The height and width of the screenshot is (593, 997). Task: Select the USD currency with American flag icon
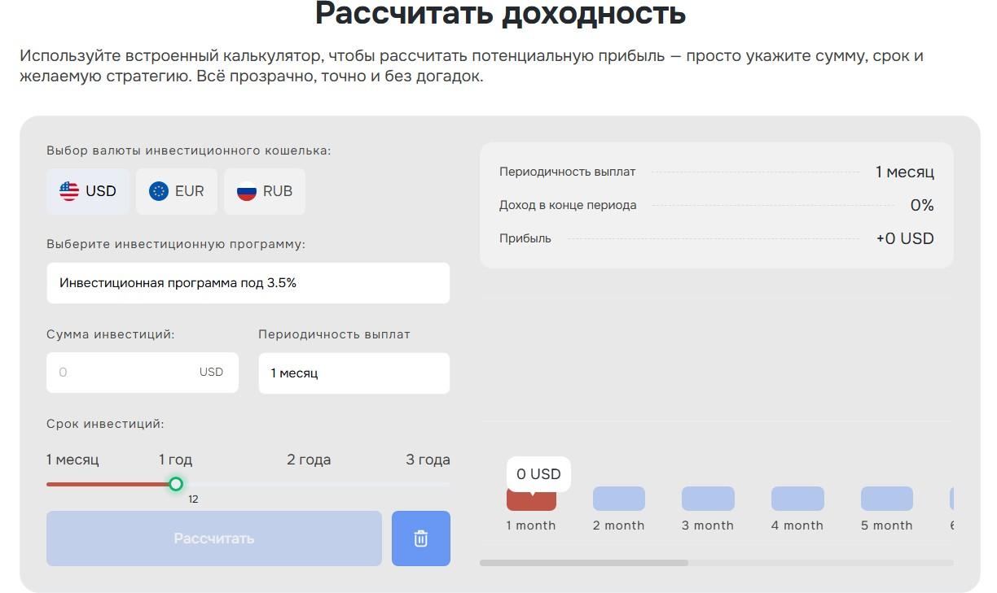[87, 190]
